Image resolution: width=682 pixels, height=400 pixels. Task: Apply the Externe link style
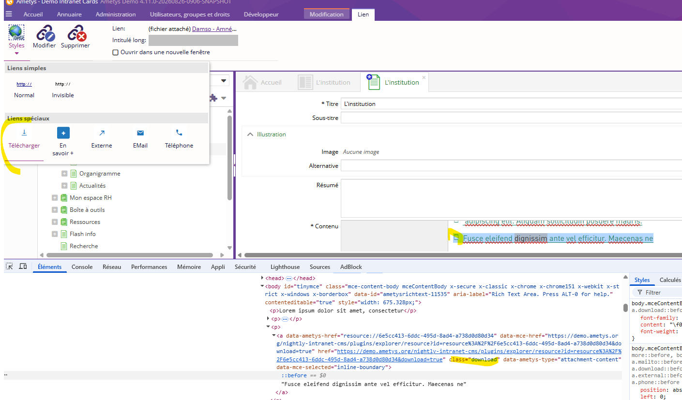click(x=102, y=139)
